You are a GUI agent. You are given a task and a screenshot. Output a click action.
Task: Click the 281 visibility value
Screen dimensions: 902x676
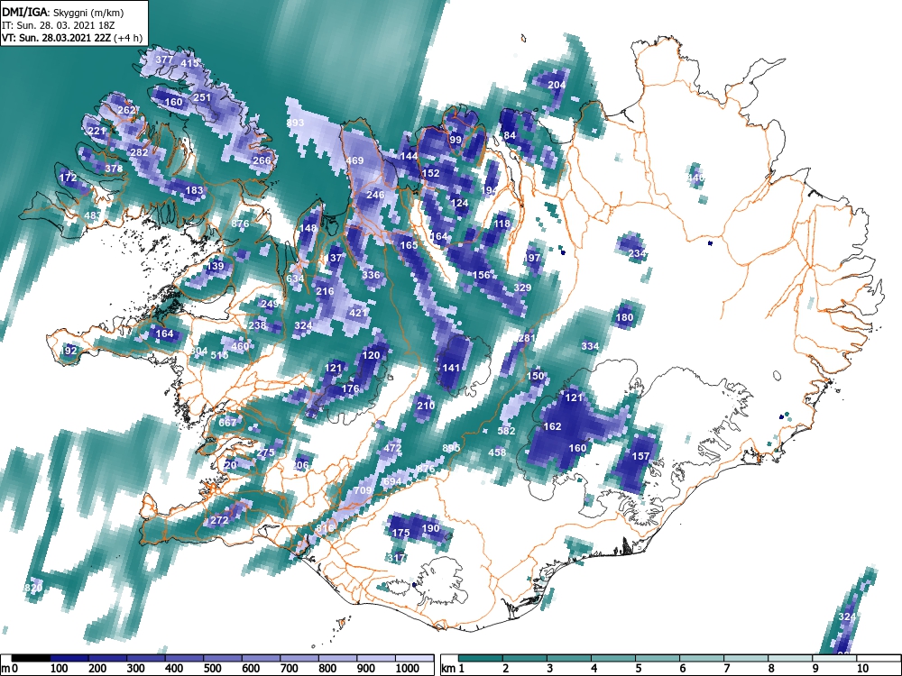point(527,338)
